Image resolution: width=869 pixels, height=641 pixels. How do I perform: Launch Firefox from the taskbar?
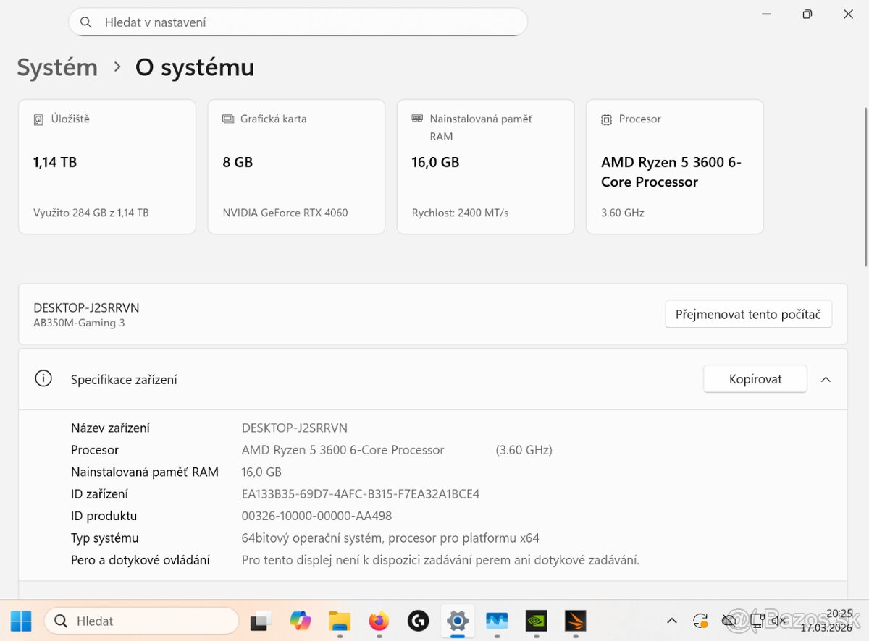point(378,621)
